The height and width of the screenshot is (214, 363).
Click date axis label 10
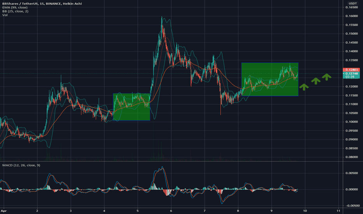pos(305,211)
